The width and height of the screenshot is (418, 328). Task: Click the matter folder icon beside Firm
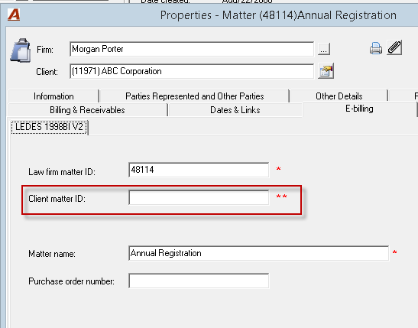point(21,50)
